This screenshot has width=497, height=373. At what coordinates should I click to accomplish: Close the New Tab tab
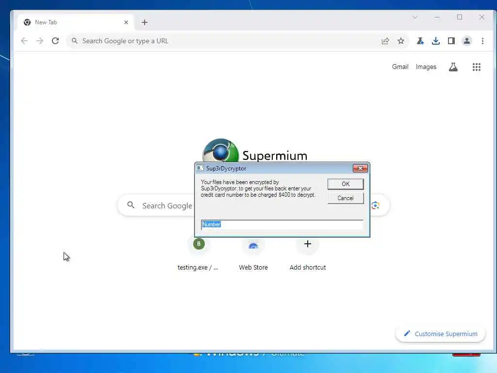point(126,22)
